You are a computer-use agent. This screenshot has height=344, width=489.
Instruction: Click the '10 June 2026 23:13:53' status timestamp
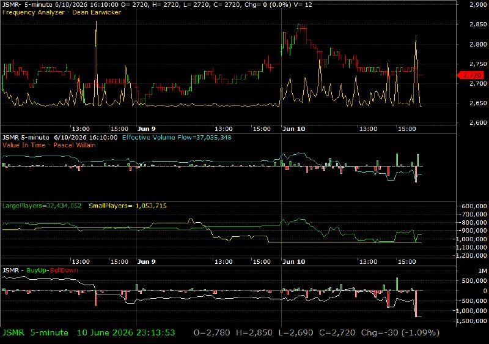(x=126, y=333)
